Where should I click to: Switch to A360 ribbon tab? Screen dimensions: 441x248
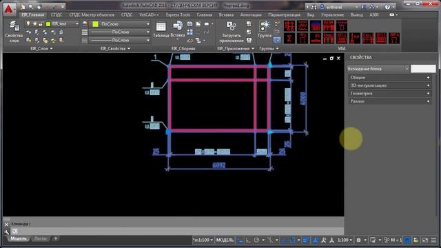click(374, 14)
